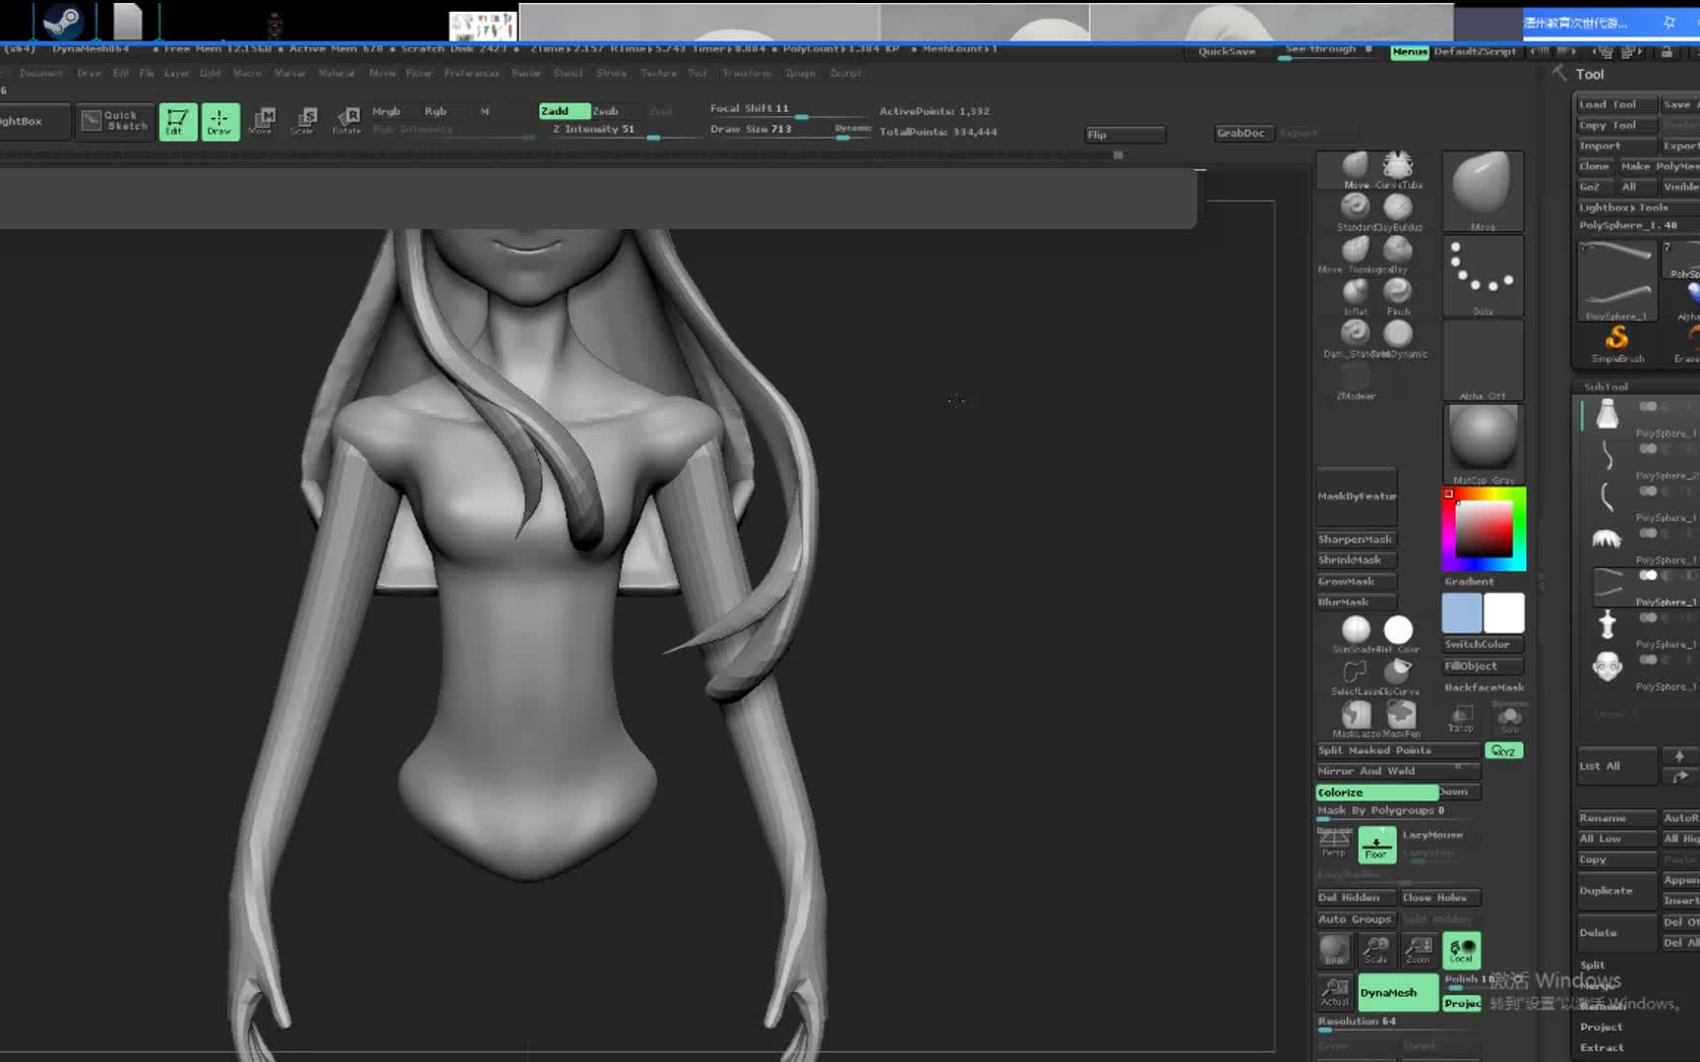Disable the Zadd mode toggle
This screenshot has height=1062, width=1700.
[x=563, y=111]
